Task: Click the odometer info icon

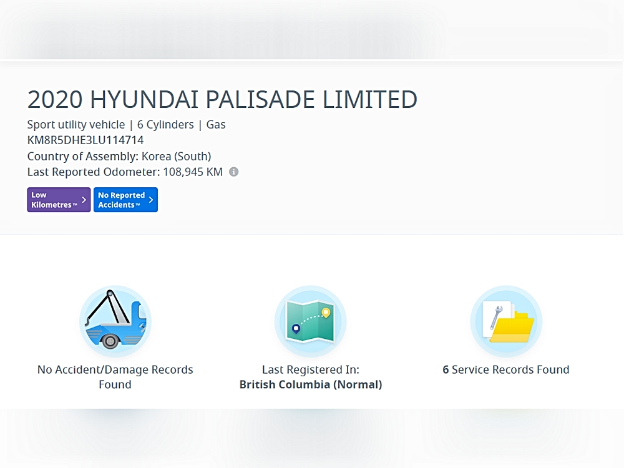Action: coord(233,172)
